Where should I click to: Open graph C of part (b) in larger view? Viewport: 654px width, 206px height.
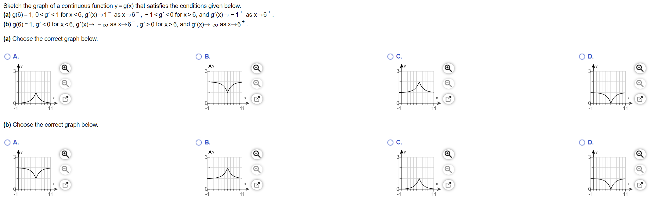coord(448,185)
